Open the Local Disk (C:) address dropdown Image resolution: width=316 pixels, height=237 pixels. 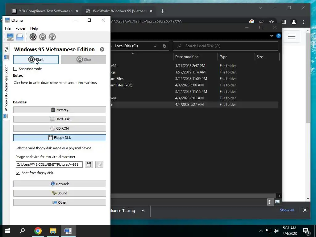pyautogui.click(x=155, y=46)
